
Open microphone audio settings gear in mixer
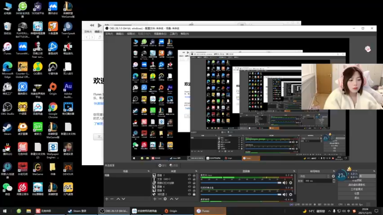[291, 183]
